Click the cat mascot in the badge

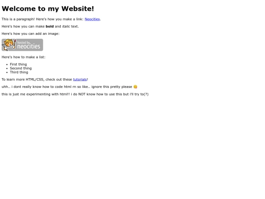[x=8, y=45]
